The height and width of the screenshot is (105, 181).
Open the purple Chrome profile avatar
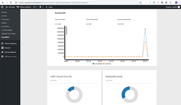(x=176, y=3)
